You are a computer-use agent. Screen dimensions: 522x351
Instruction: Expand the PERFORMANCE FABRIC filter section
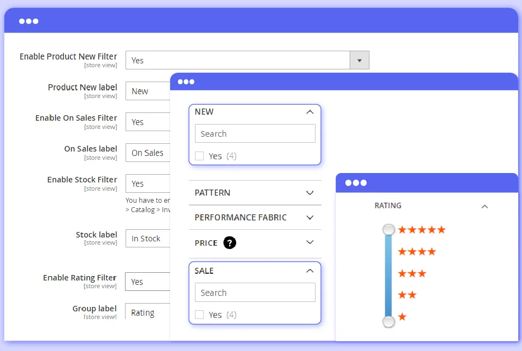(309, 218)
